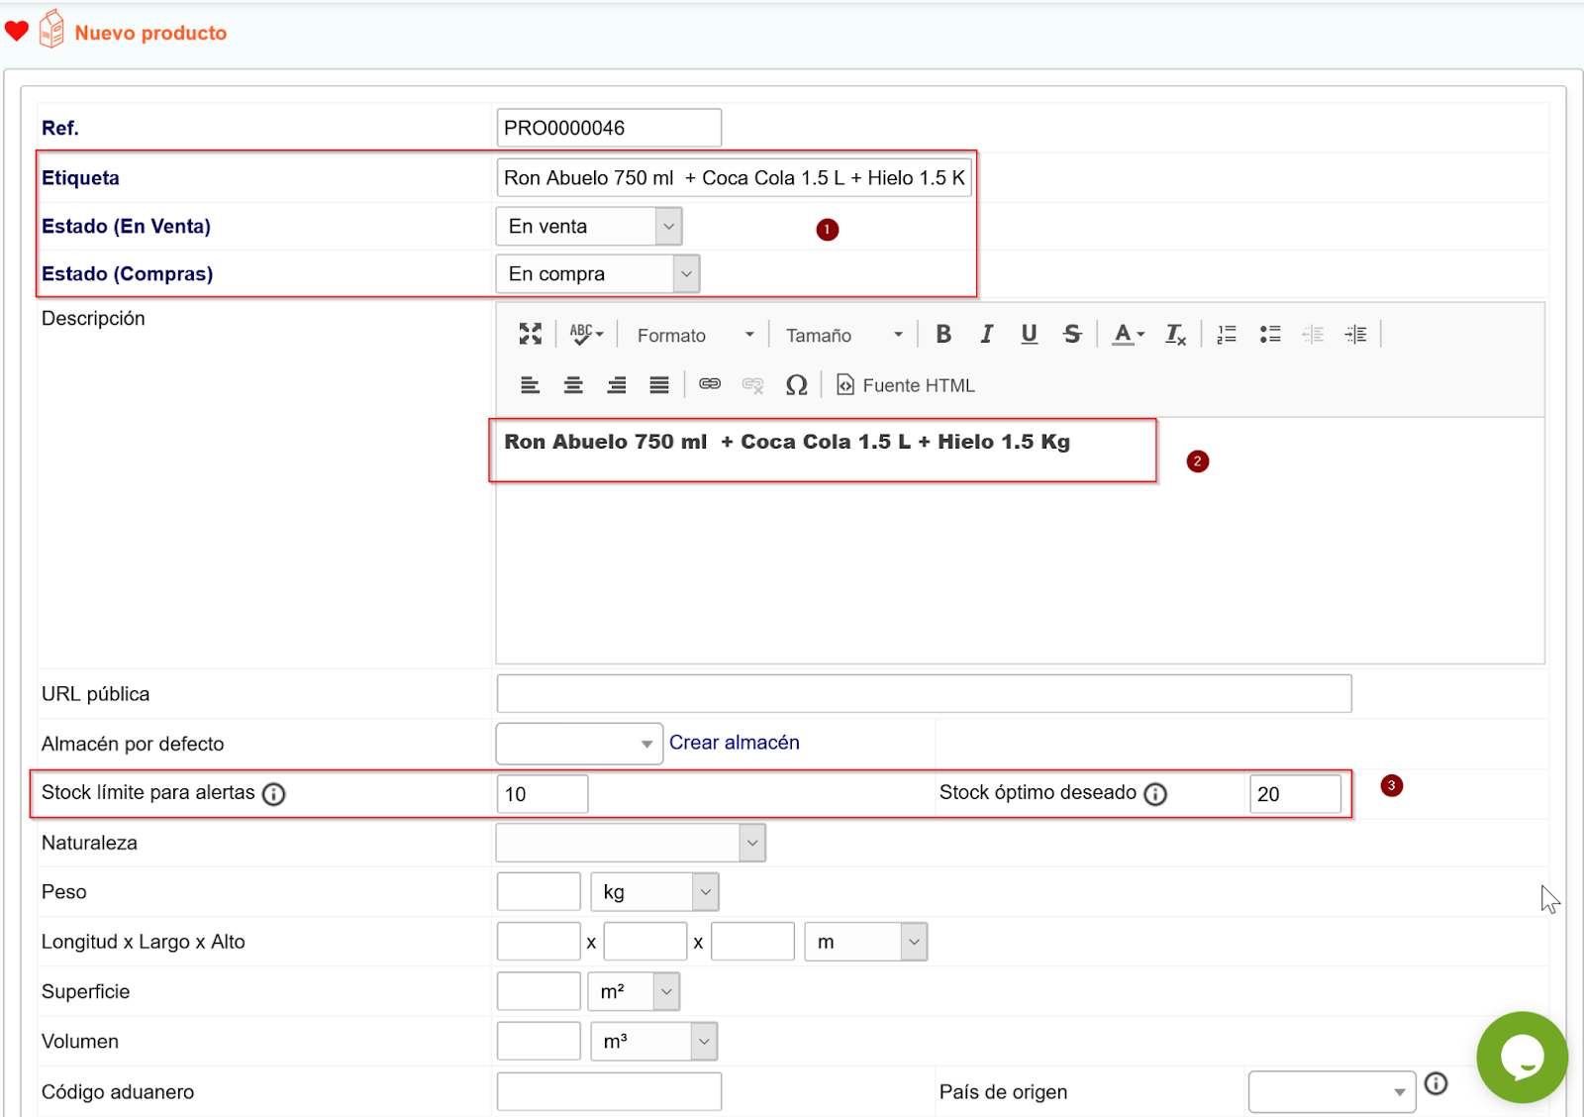Apply underline formatting
The height and width of the screenshot is (1117, 1584).
coord(1029,334)
